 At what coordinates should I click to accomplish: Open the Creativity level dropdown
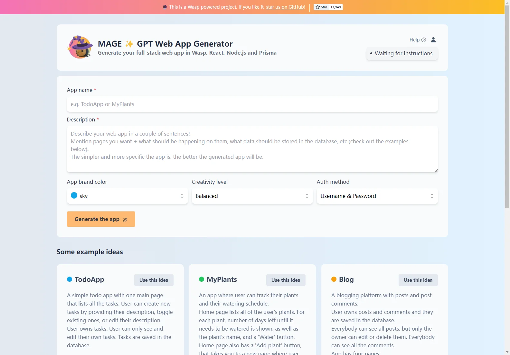click(x=252, y=196)
